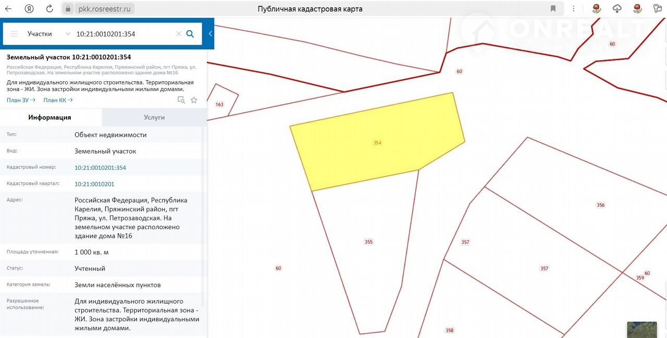
Task: Click the find-on-map icon beside the star
Action: pyautogui.click(x=181, y=100)
